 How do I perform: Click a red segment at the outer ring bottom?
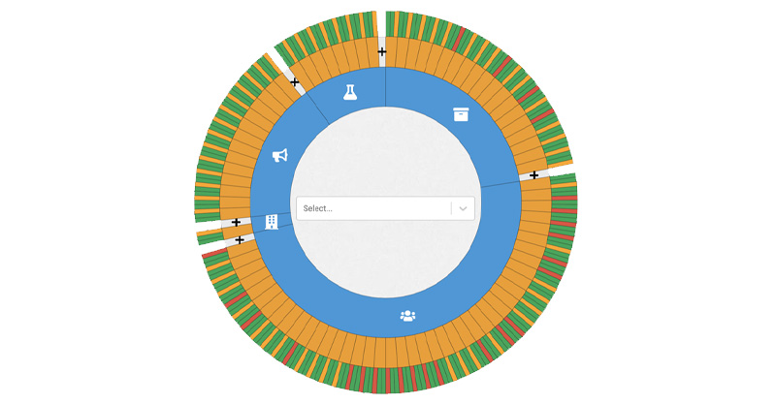pyautogui.click(x=375, y=381)
